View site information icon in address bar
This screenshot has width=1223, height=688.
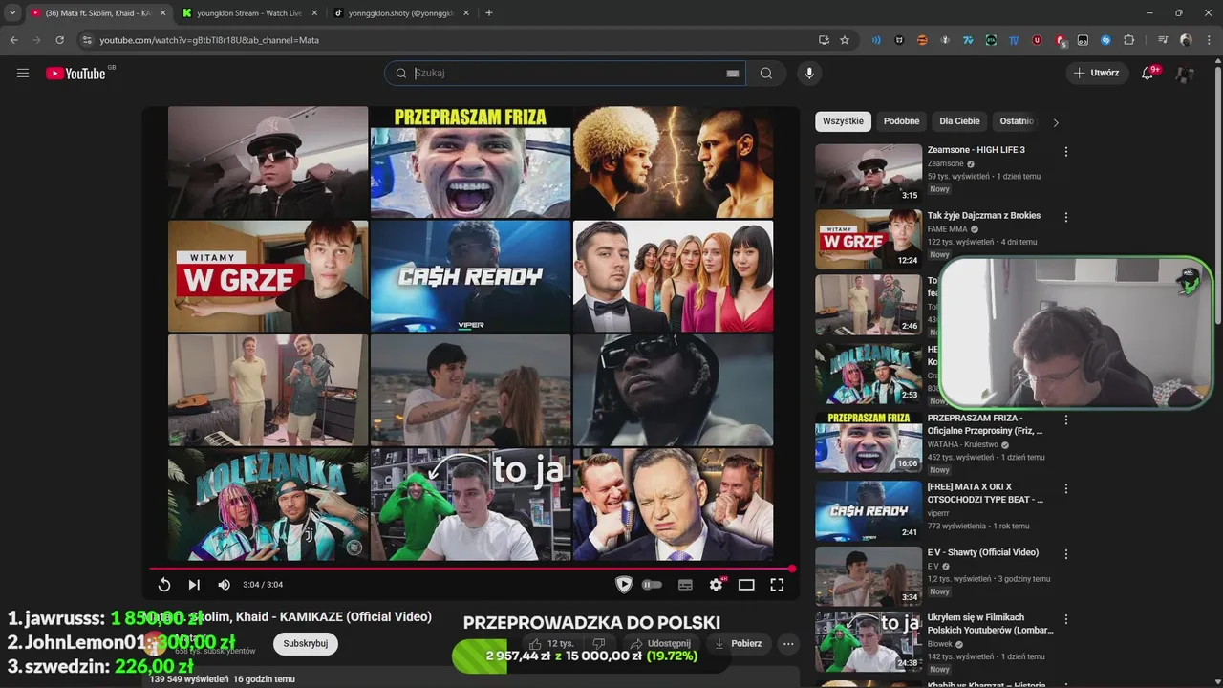point(87,40)
